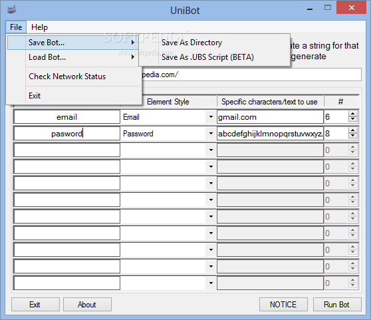Click the UniBot app icon in title bar
This screenshot has height=320, width=371.
click(x=11, y=10)
